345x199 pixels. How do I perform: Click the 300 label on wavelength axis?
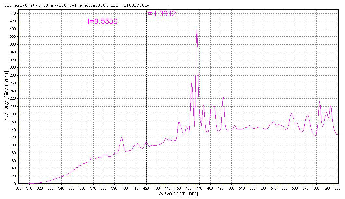coord(19,188)
